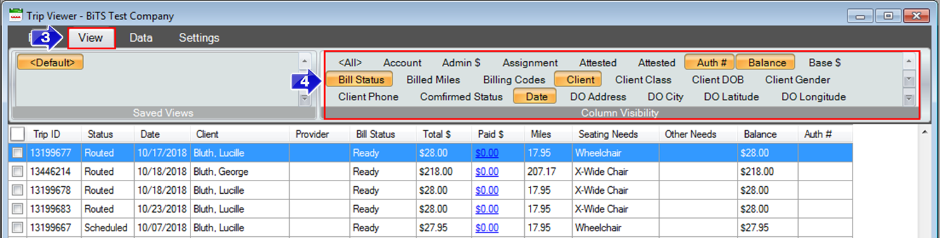This screenshot has height=238, width=940.
Task: Enable the Client Phone column
Action: [x=368, y=97]
